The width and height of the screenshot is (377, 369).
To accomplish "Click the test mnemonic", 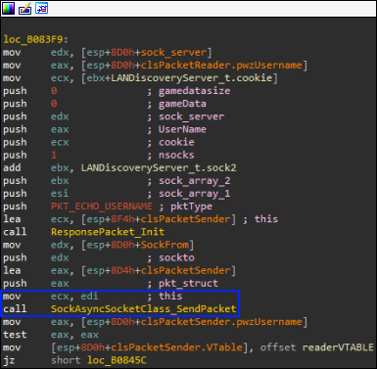I will [15, 335].
